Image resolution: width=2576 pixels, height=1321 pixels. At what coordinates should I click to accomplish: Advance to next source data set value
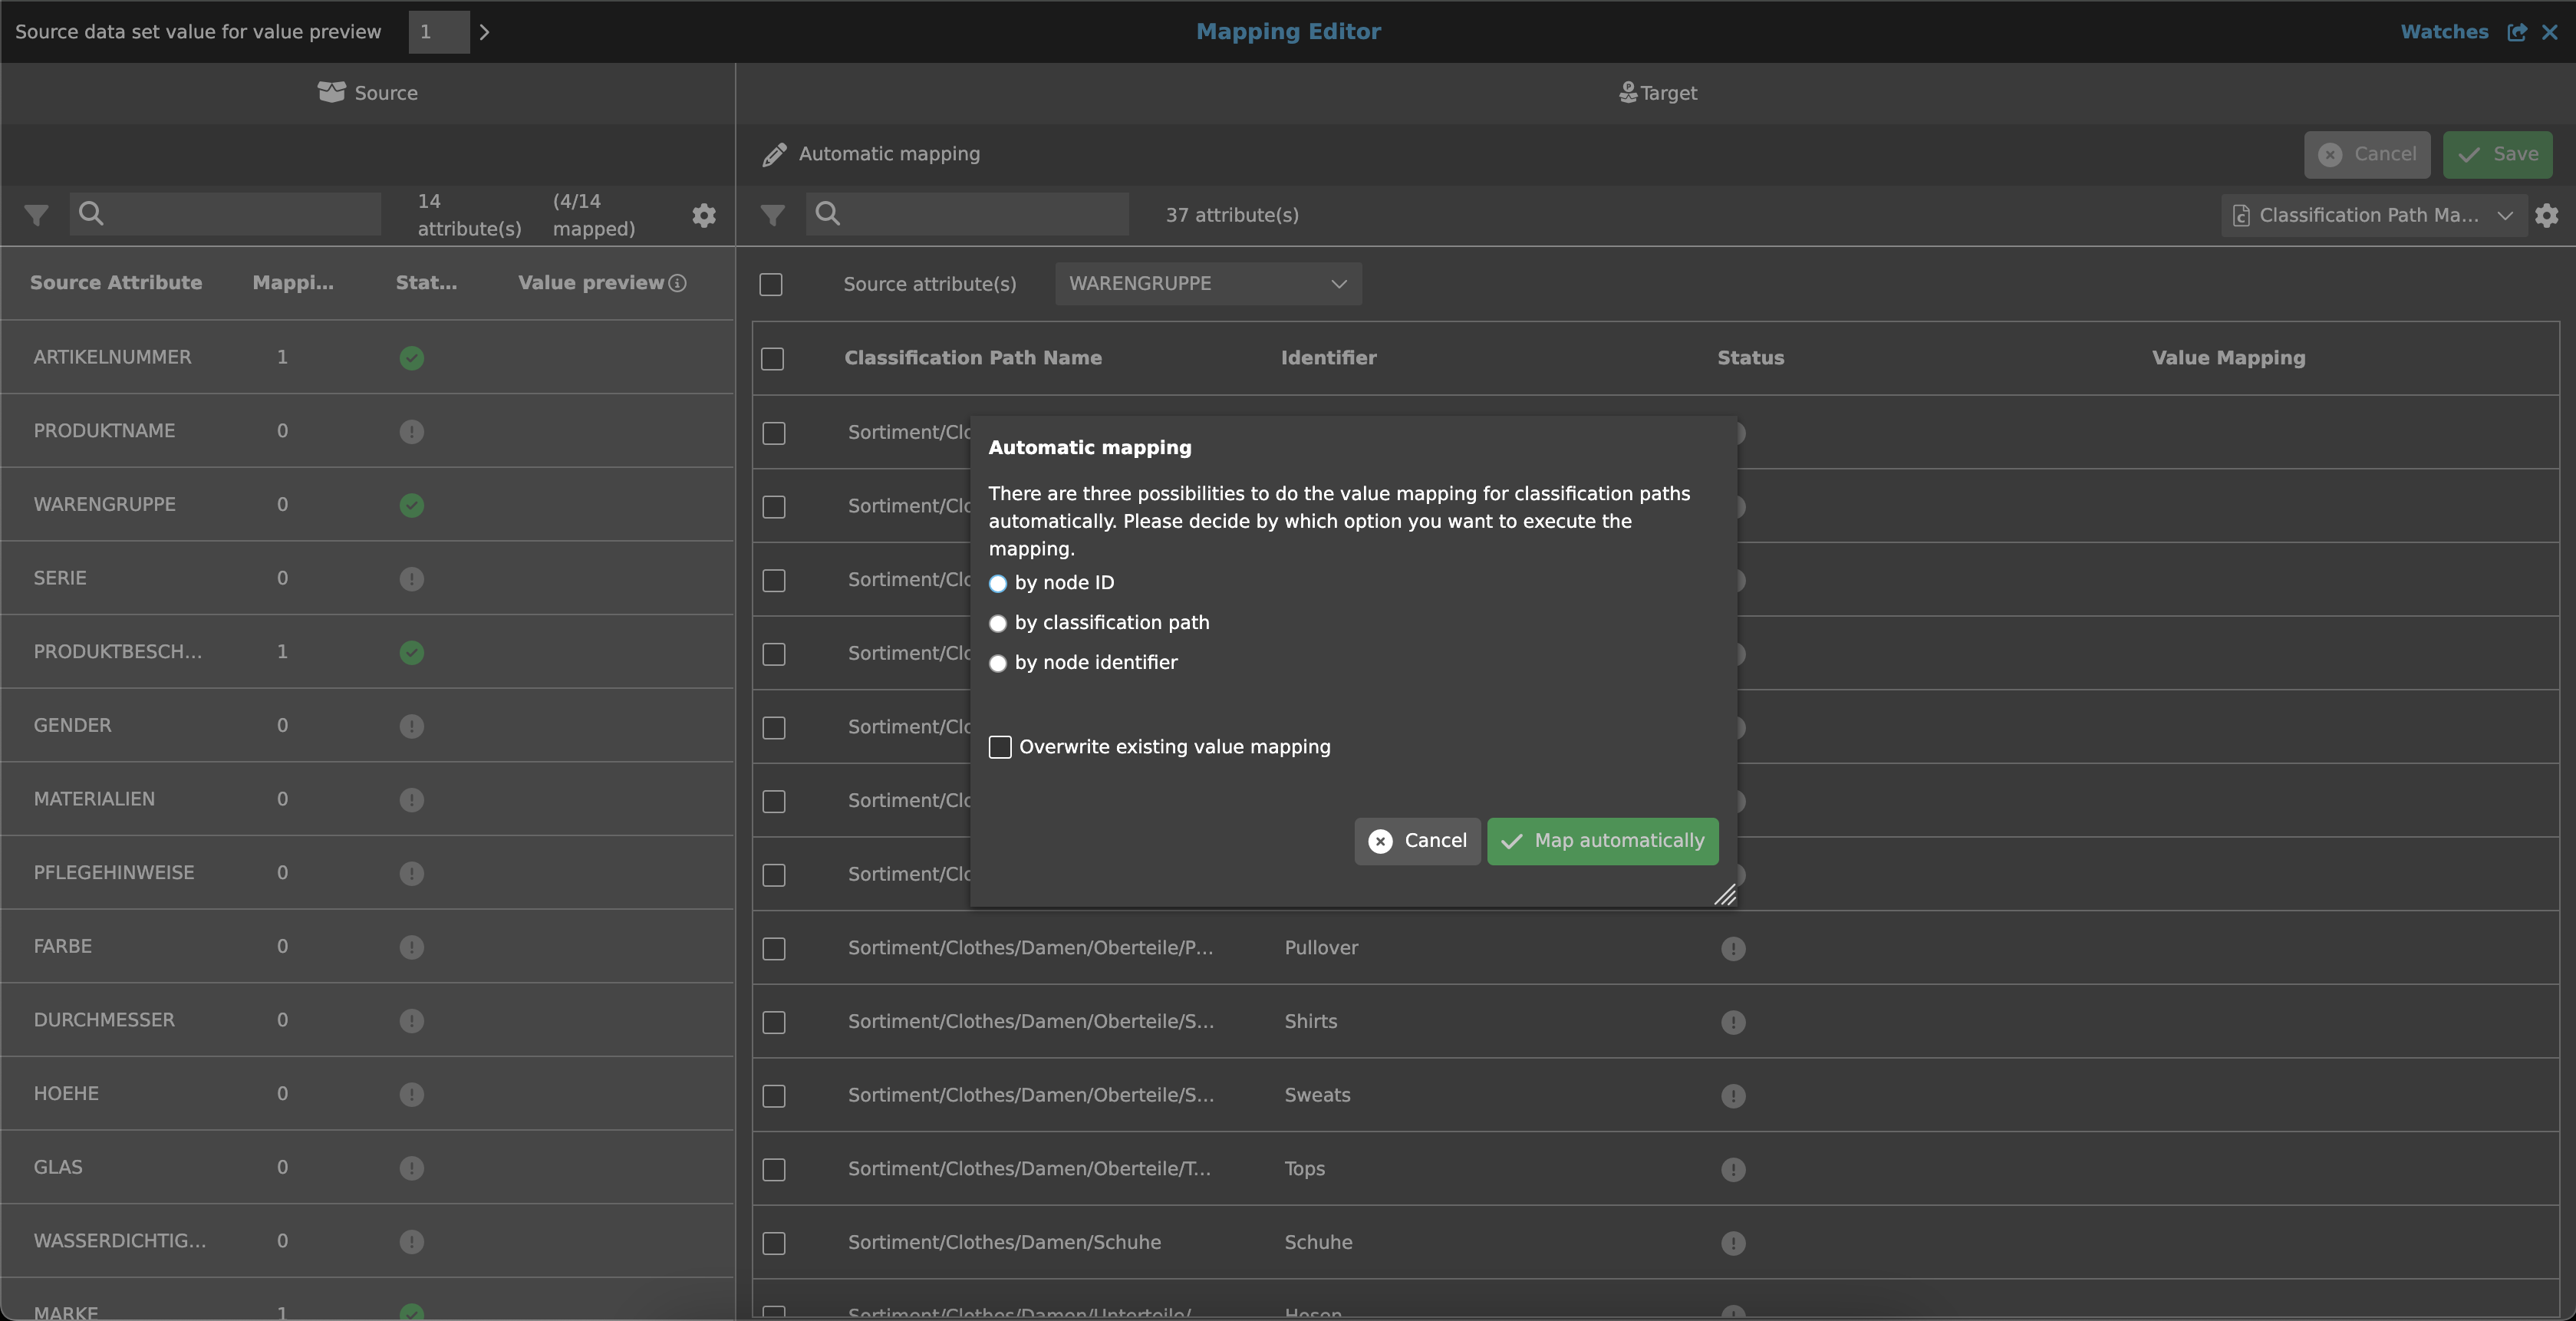point(485,32)
